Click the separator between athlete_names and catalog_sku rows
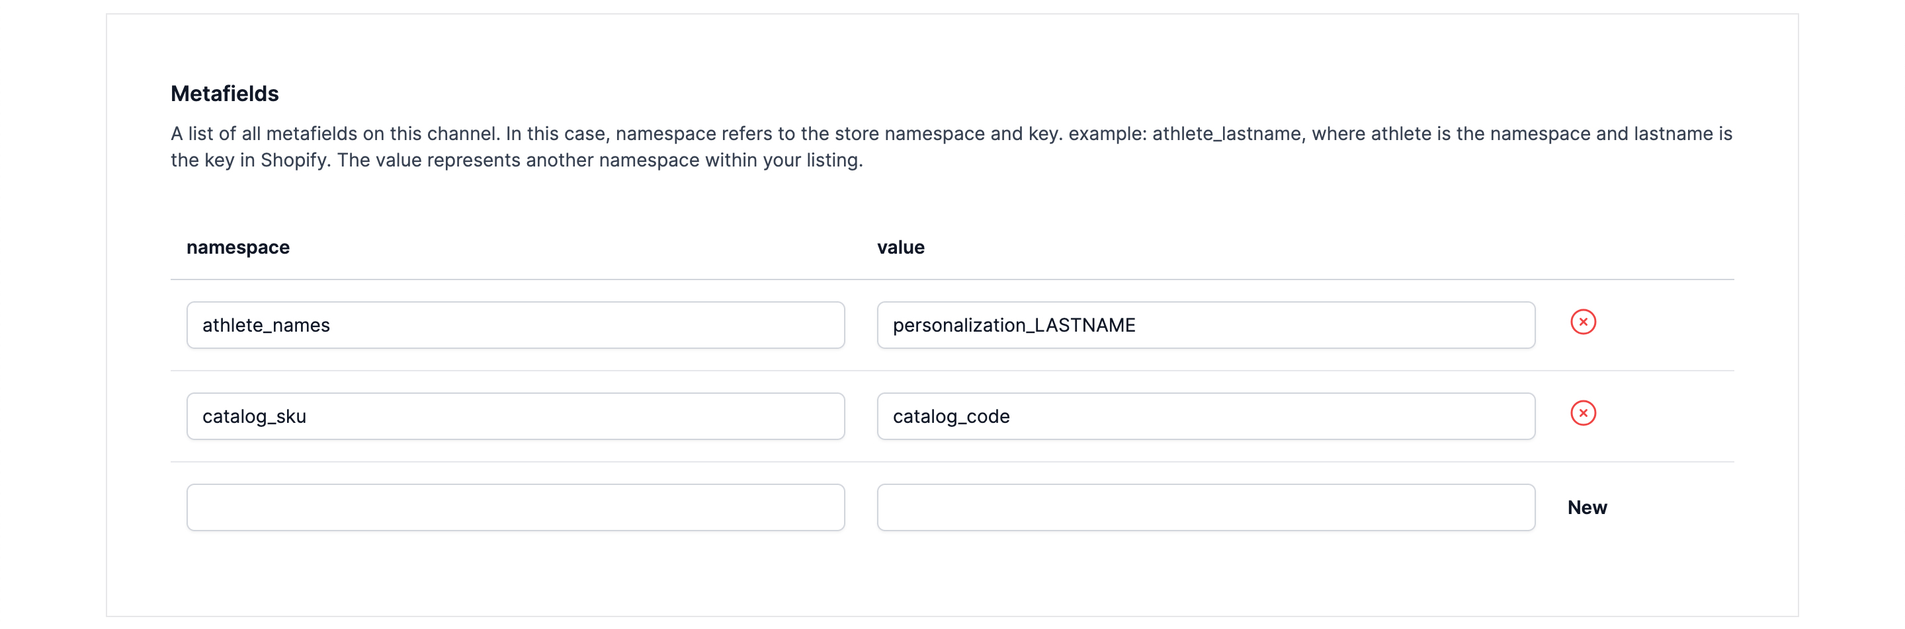This screenshot has height=629, width=1905. pos(951,371)
